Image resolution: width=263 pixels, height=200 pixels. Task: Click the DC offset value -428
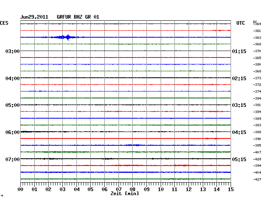[x=257, y=159]
